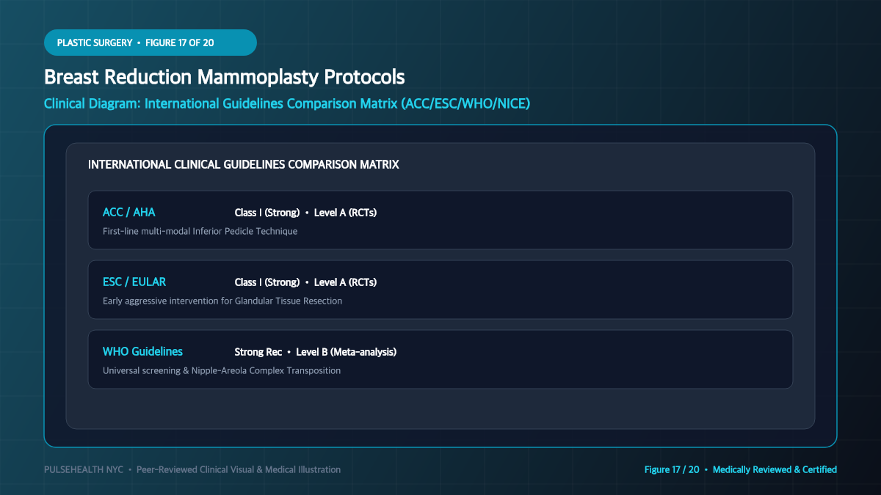
Task: Open the ESC / EULAR guideline label
Action: tap(134, 282)
